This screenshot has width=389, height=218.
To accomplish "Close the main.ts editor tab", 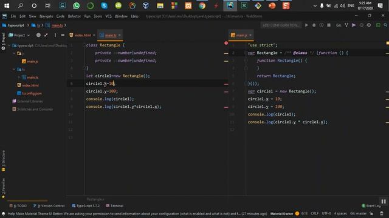I will [x=120, y=35].
